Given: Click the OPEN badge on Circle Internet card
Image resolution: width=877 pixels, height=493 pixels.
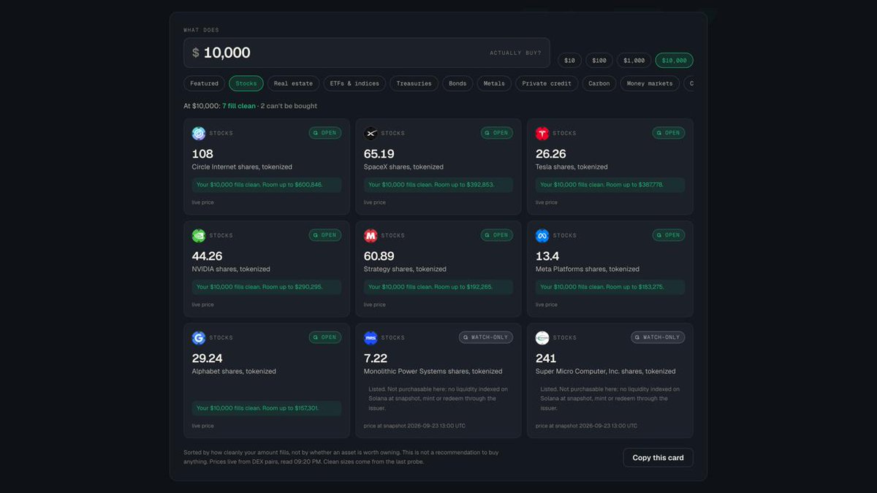Looking at the screenshot, I should tap(325, 133).
